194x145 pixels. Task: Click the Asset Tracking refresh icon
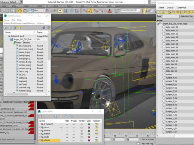pos(6,28)
